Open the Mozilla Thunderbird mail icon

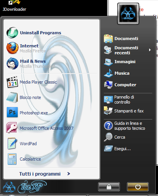pos(12,64)
